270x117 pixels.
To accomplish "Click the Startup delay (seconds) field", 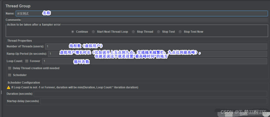I will click(x=153, y=101).
